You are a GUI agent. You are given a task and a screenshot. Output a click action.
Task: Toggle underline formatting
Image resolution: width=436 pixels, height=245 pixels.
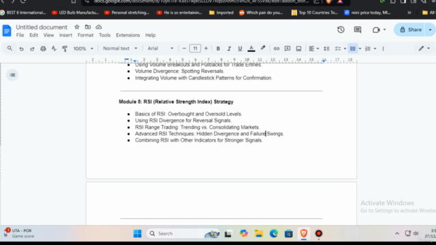[x=240, y=48]
